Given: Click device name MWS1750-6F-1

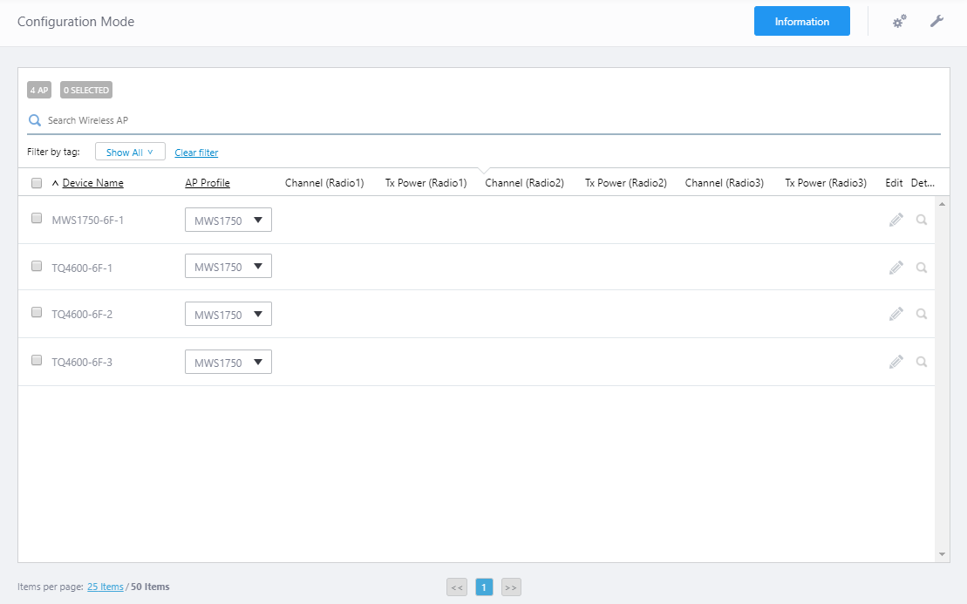Looking at the screenshot, I should tap(87, 220).
